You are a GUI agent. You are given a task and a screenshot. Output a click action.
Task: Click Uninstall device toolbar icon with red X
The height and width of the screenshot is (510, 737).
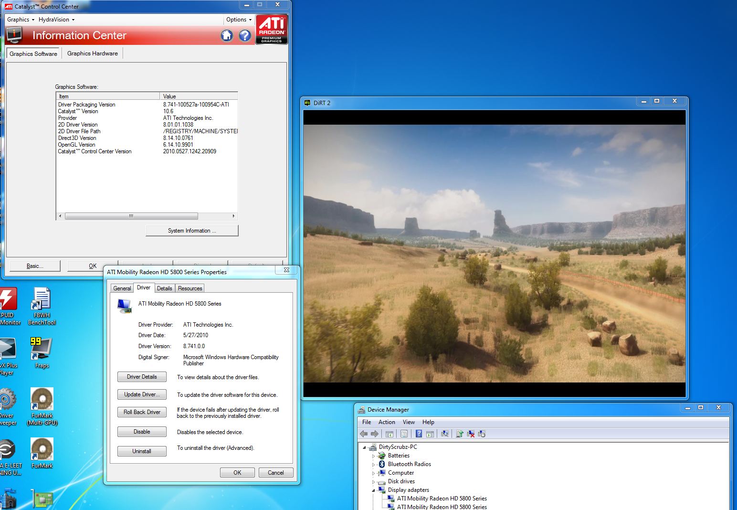471,434
